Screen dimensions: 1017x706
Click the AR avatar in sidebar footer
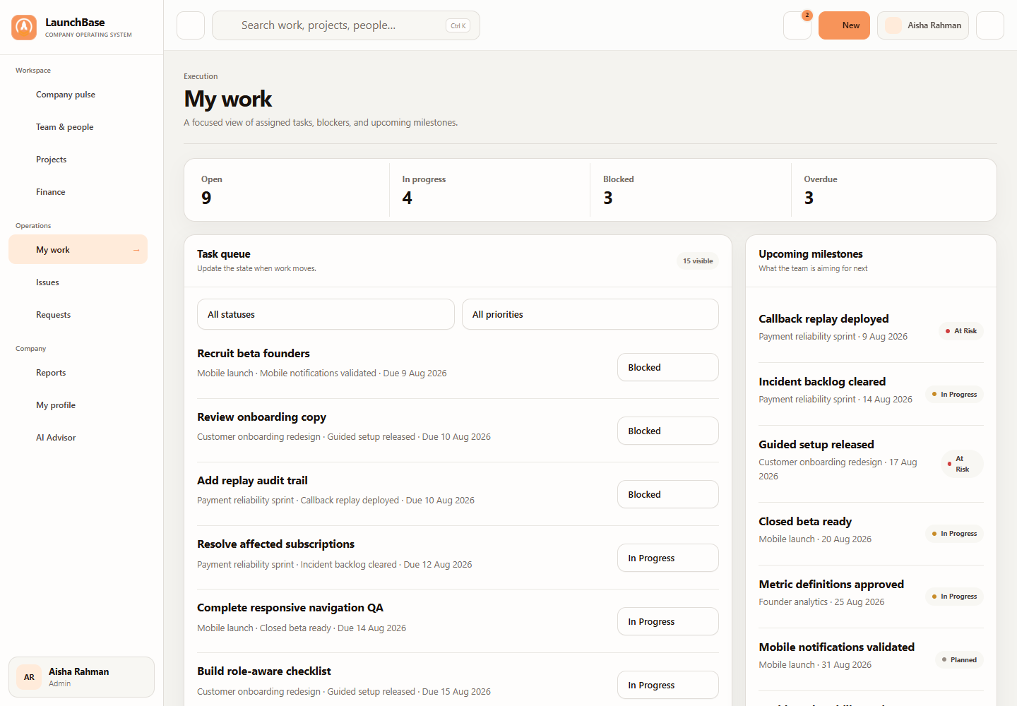coord(29,677)
